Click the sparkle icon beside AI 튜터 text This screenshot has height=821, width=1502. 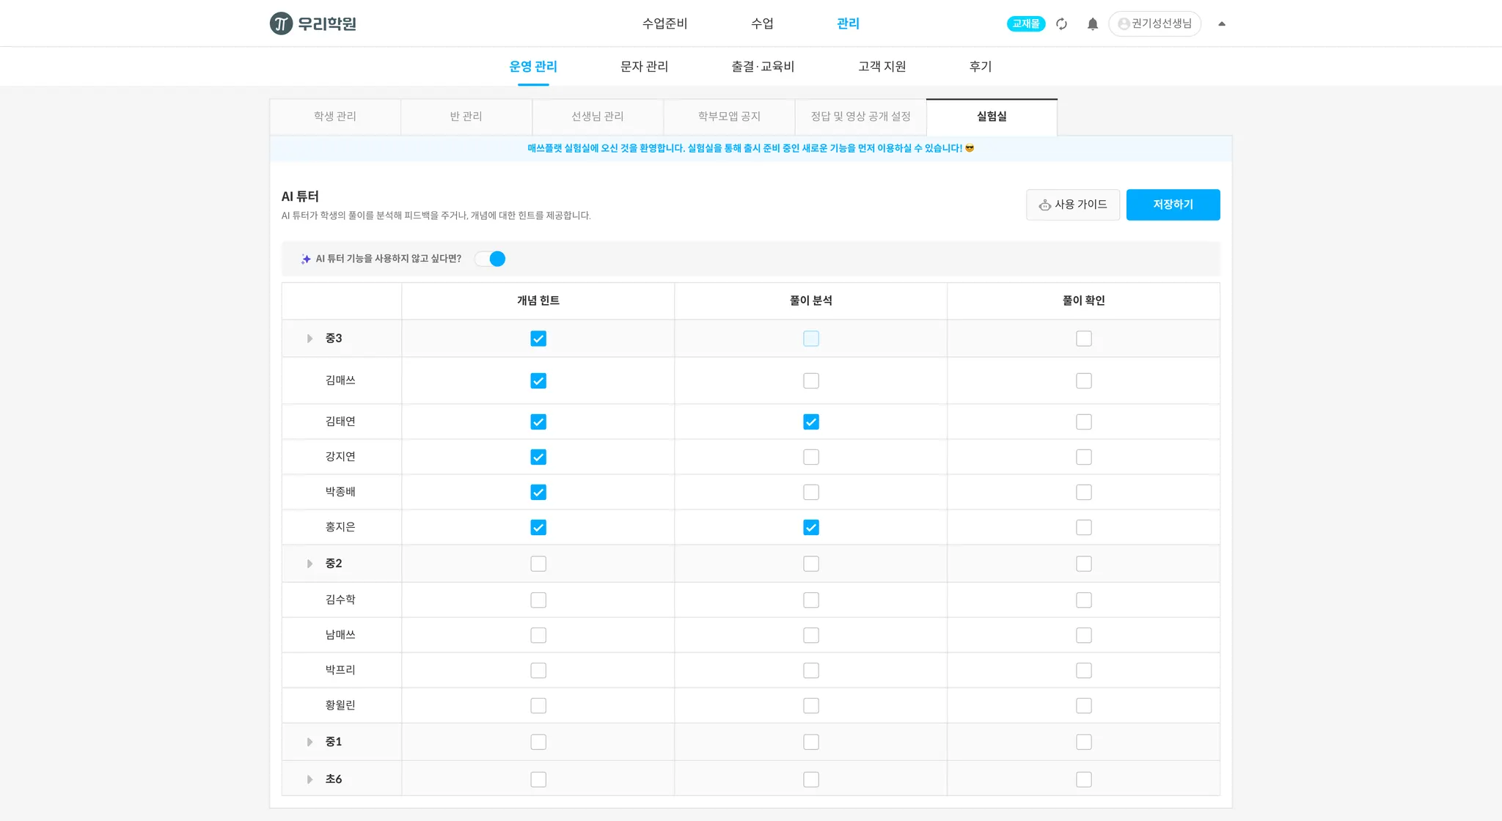click(x=306, y=259)
